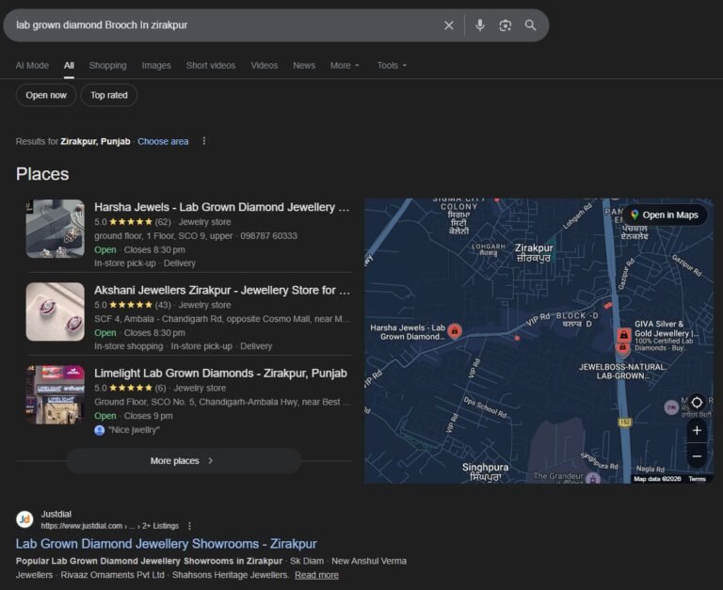
Task: Toggle the Top rated filter chip
Action: click(x=109, y=95)
